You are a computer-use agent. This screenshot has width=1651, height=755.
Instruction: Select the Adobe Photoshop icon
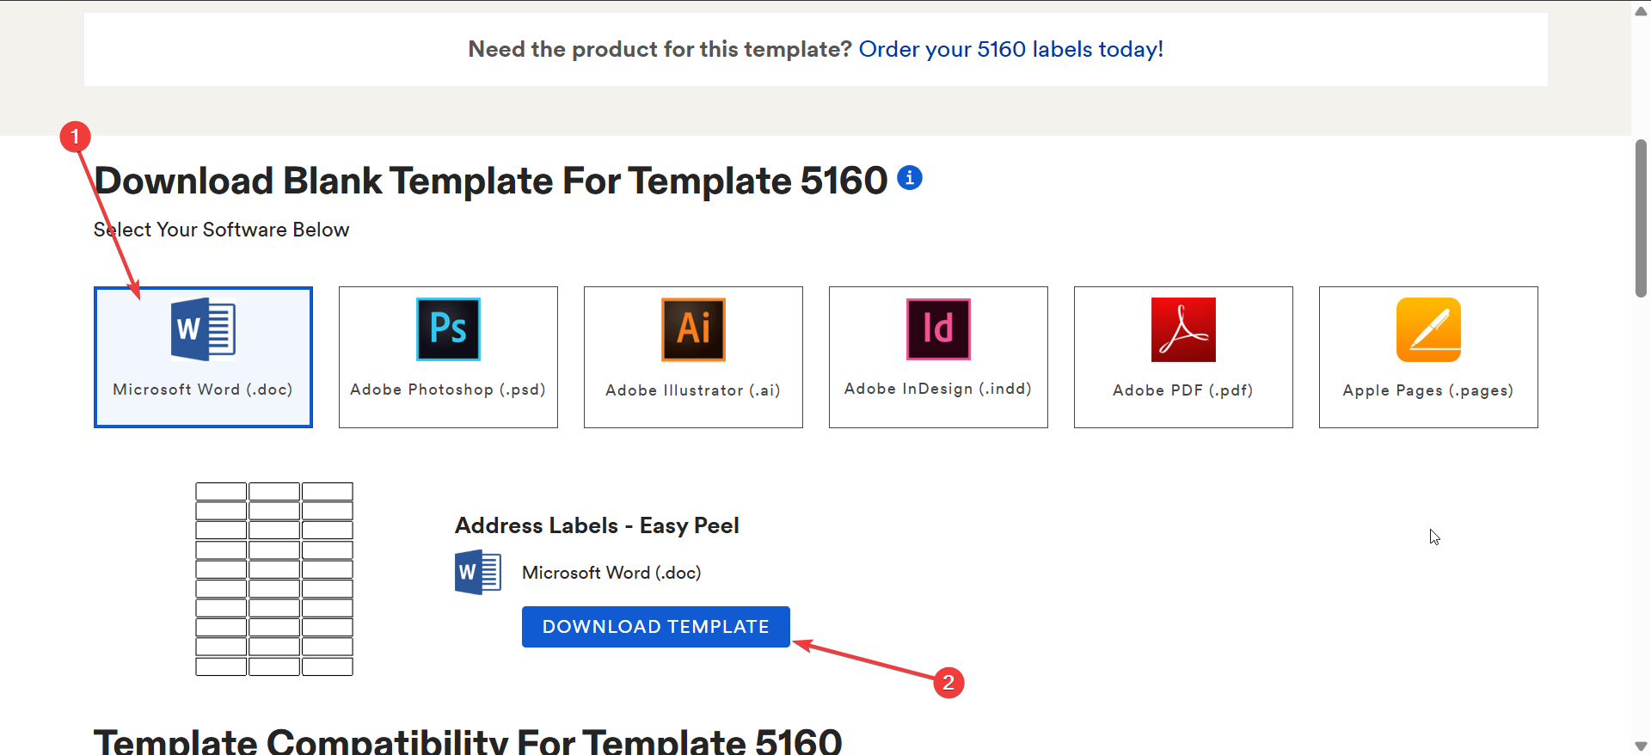click(x=448, y=329)
